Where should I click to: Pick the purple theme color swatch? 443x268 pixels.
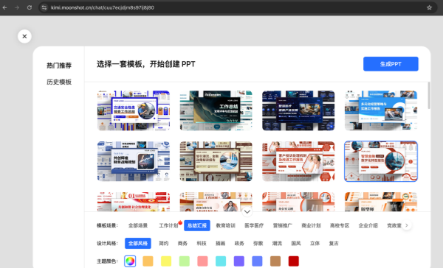click(239, 261)
